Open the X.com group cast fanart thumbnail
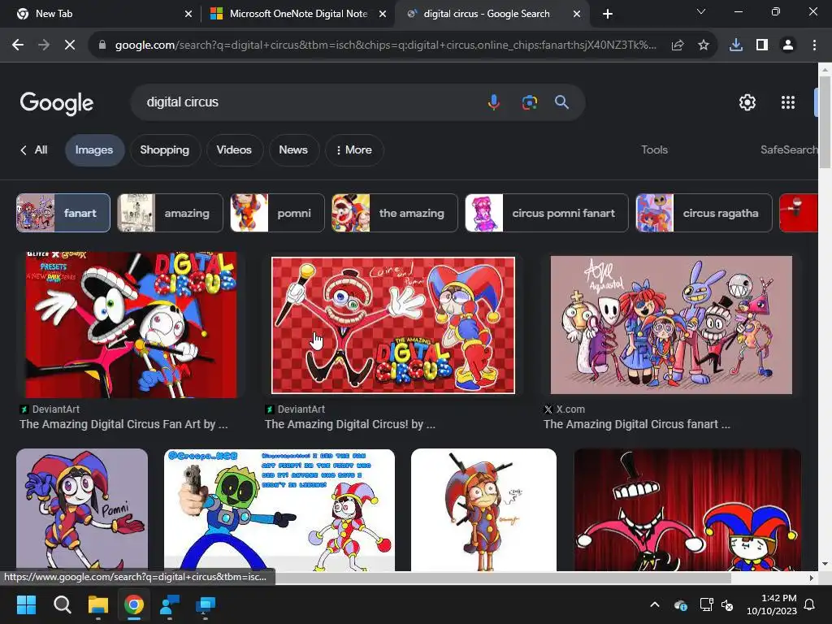Viewport: 832px width, 624px height. [671, 325]
